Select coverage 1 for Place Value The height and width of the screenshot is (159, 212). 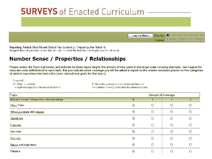coord(153,105)
